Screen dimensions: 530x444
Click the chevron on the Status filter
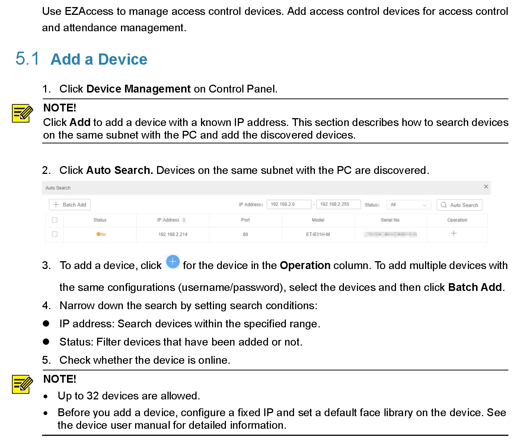point(425,205)
